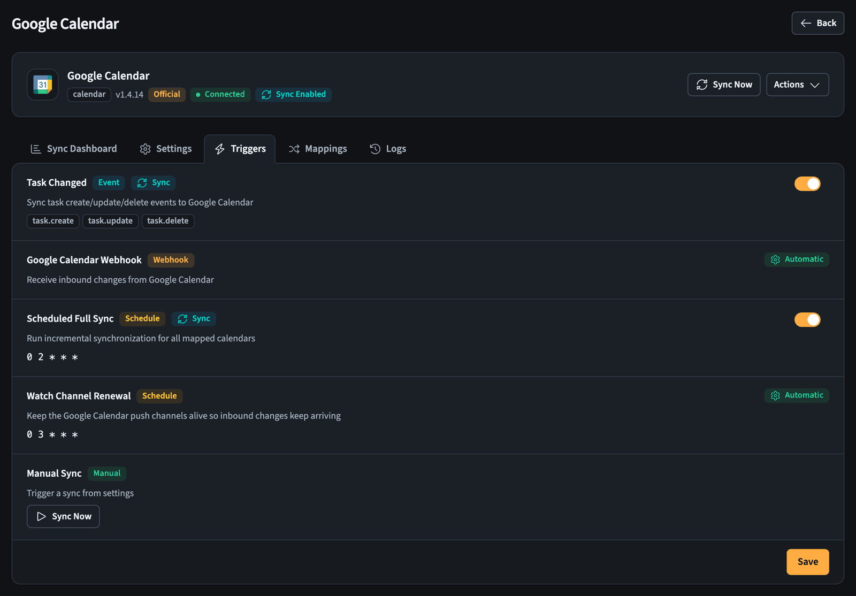Toggle the Scheduled Full Sync switch
The width and height of the screenshot is (856, 596).
pos(807,319)
